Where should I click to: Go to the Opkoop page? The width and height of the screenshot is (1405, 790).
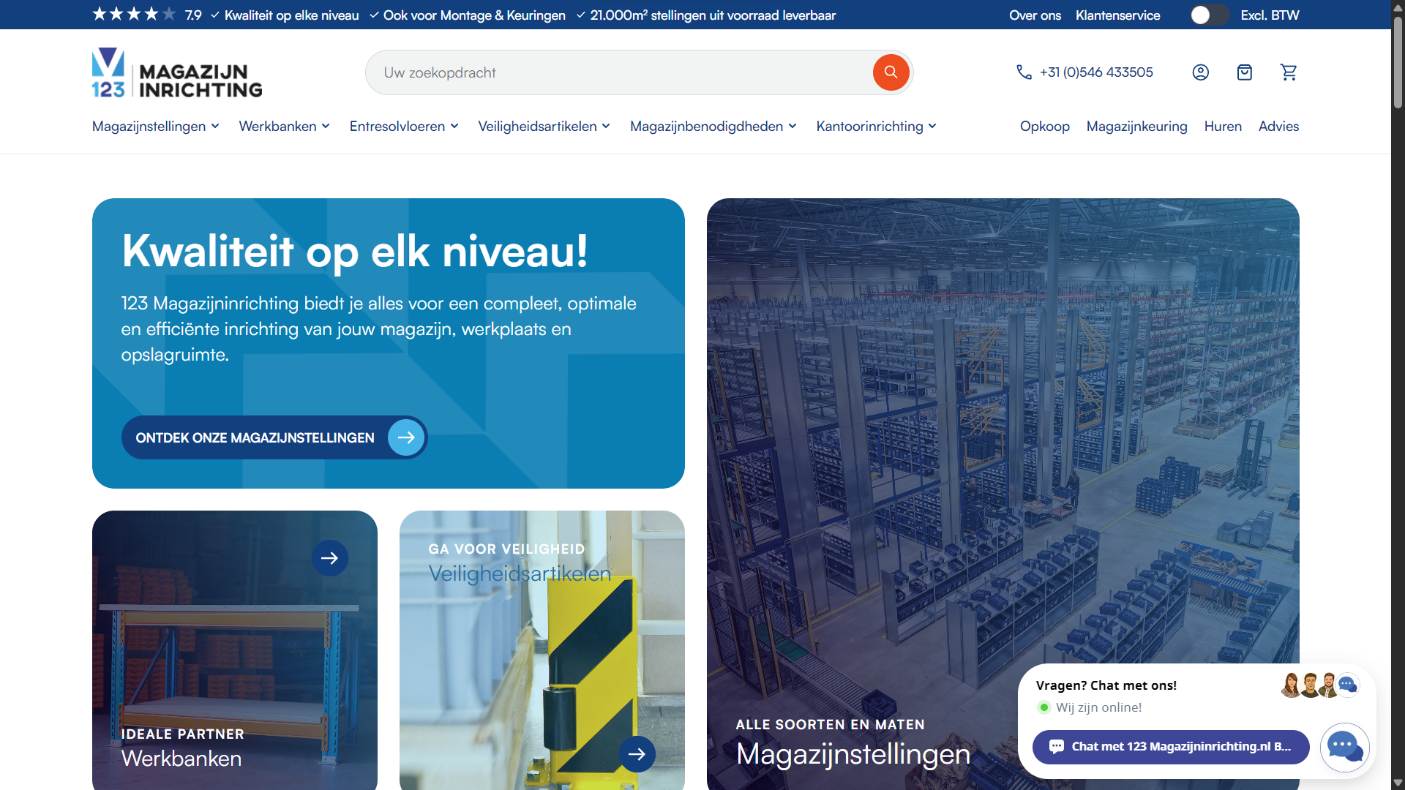(x=1044, y=127)
